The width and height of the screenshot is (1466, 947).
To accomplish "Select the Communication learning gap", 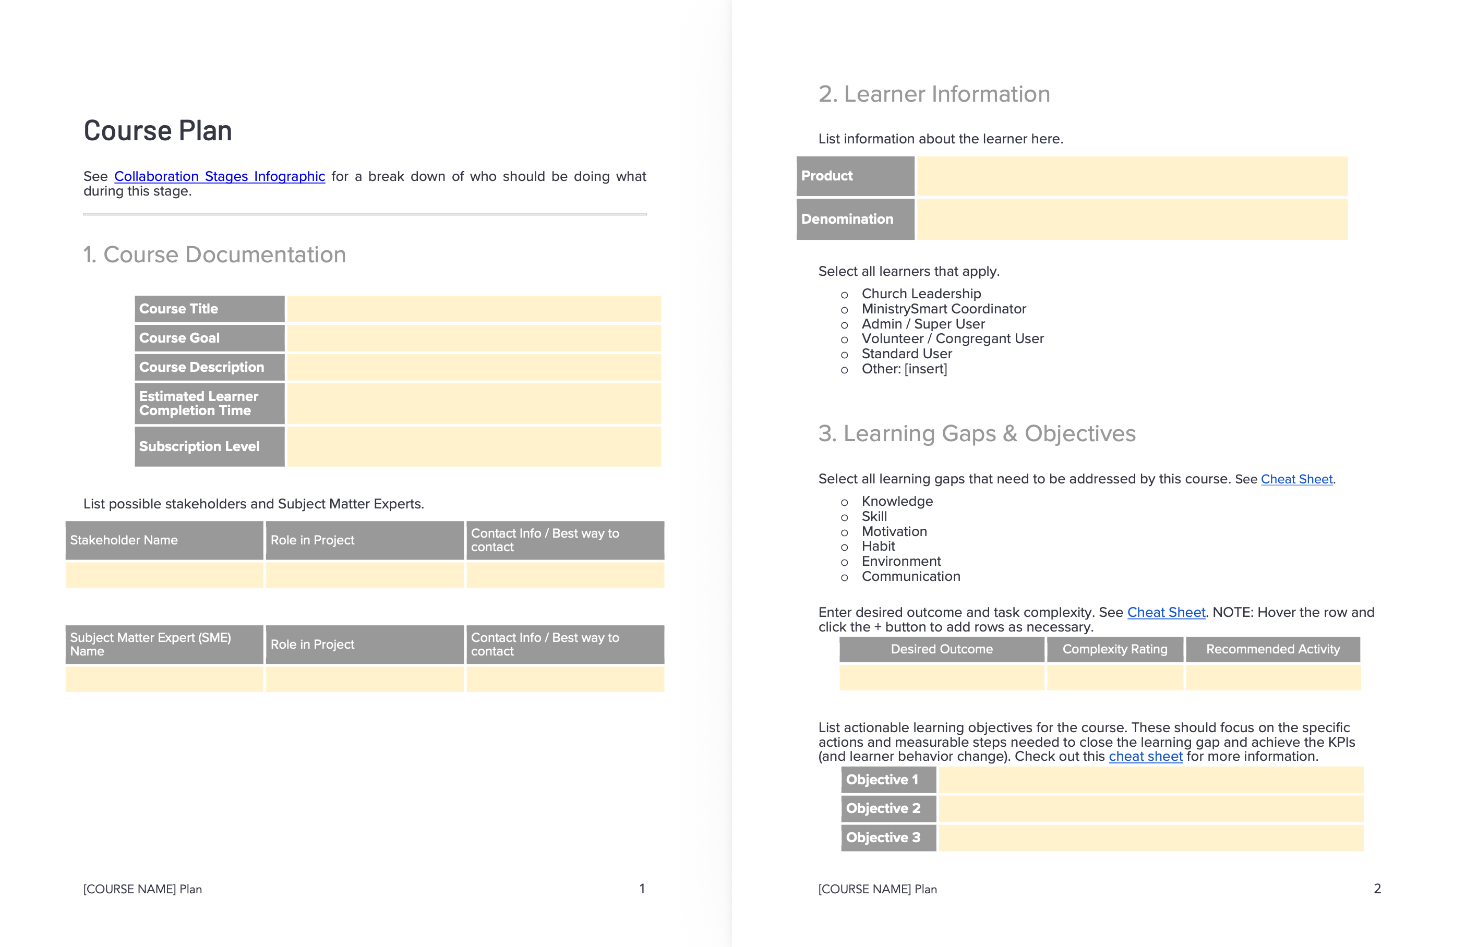I will point(910,576).
